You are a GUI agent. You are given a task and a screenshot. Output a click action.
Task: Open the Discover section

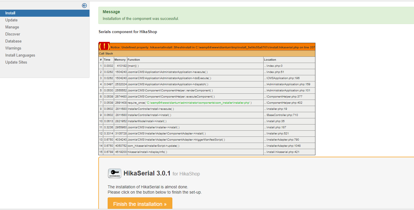coord(13,34)
